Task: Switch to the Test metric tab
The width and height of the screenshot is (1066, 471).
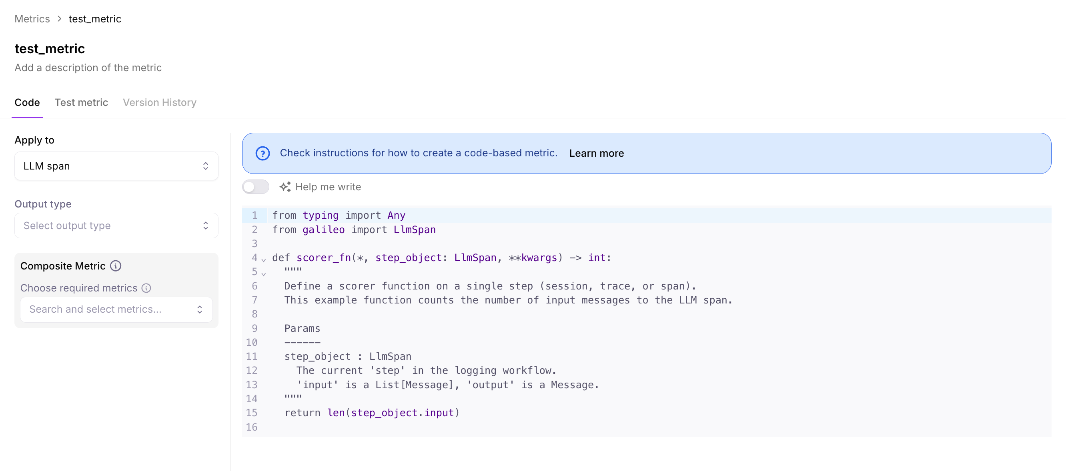Action: pyautogui.click(x=81, y=102)
